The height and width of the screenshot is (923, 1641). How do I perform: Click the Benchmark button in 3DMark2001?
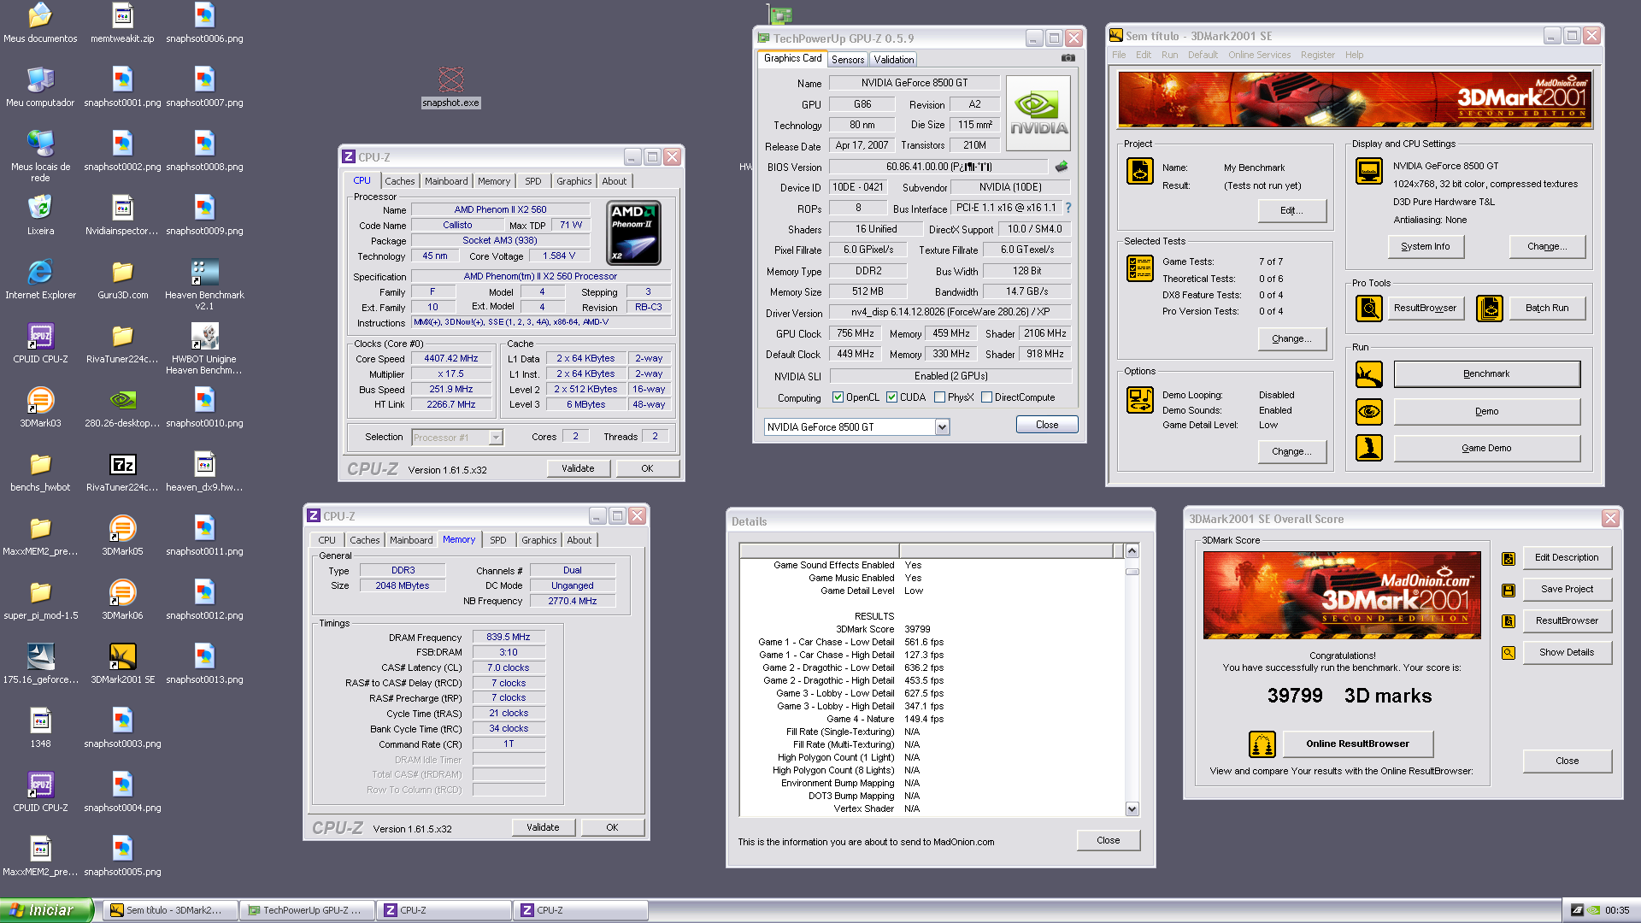point(1486,374)
